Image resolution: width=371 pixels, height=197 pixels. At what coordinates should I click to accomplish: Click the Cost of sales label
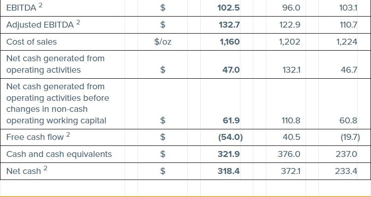[31, 42]
